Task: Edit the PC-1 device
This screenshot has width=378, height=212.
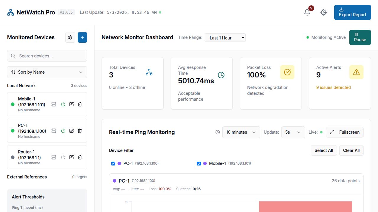Action: point(71,131)
